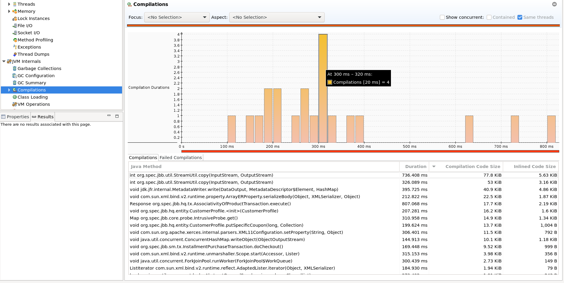Click the orange range bar above chart
This screenshot has height=283, width=564.
click(x=343, y=26)
